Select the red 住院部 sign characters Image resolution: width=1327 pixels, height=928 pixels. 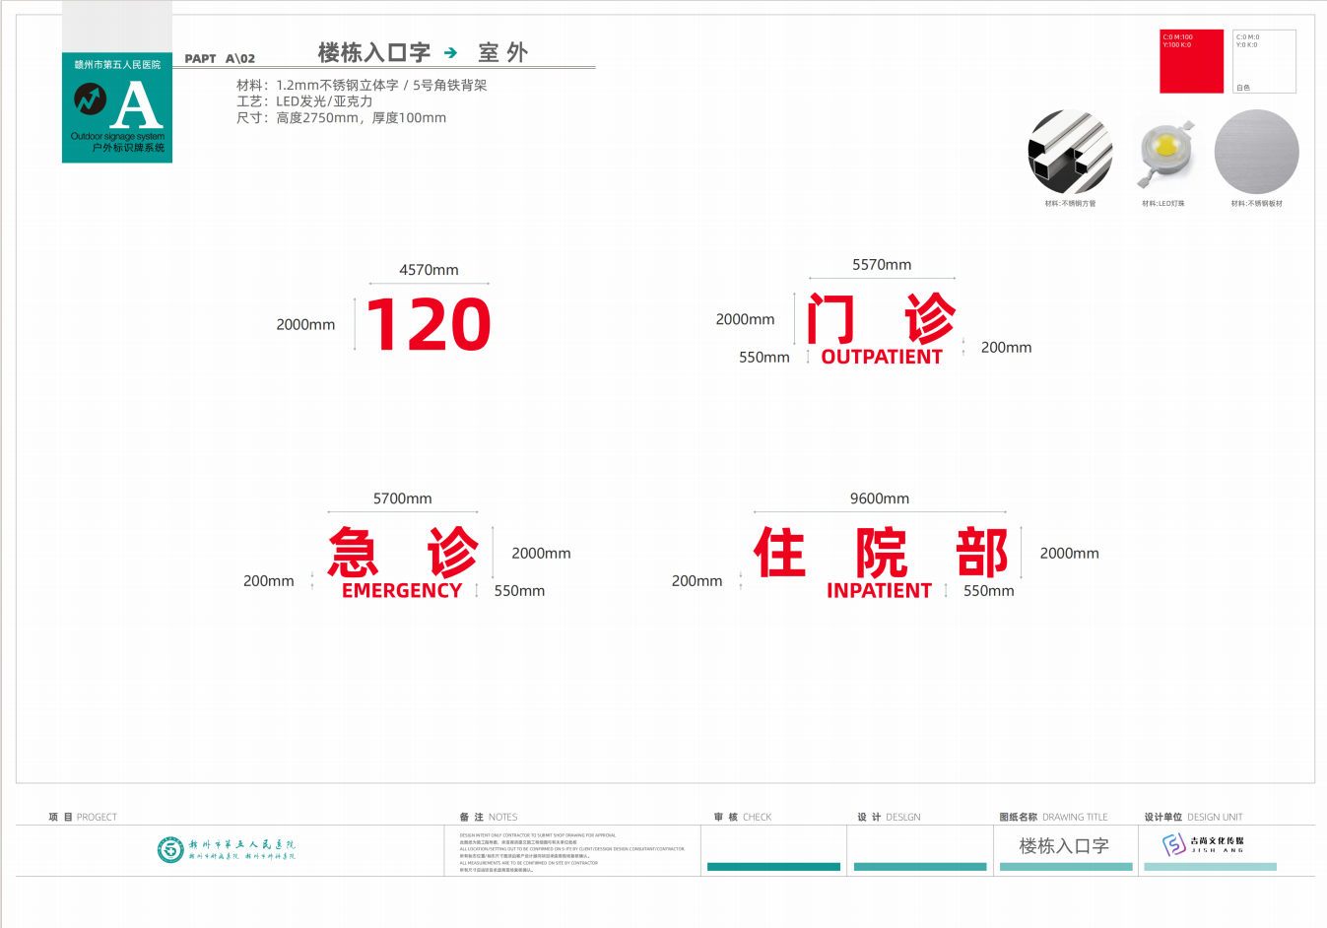pyautogui.click(x=881, y=552)
